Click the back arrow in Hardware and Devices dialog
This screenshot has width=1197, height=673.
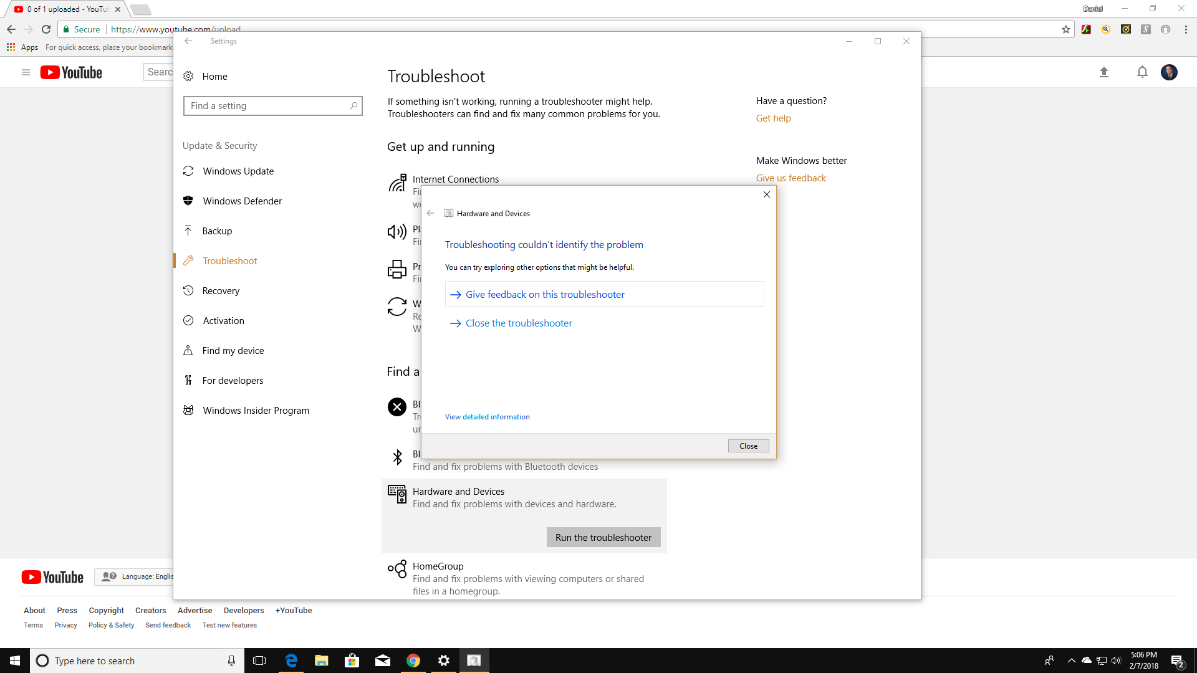pos(430,213)
